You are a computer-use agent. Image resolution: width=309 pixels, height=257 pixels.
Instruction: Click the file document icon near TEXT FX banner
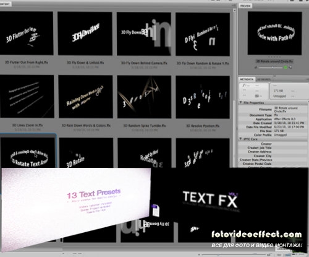coord(156,210)
